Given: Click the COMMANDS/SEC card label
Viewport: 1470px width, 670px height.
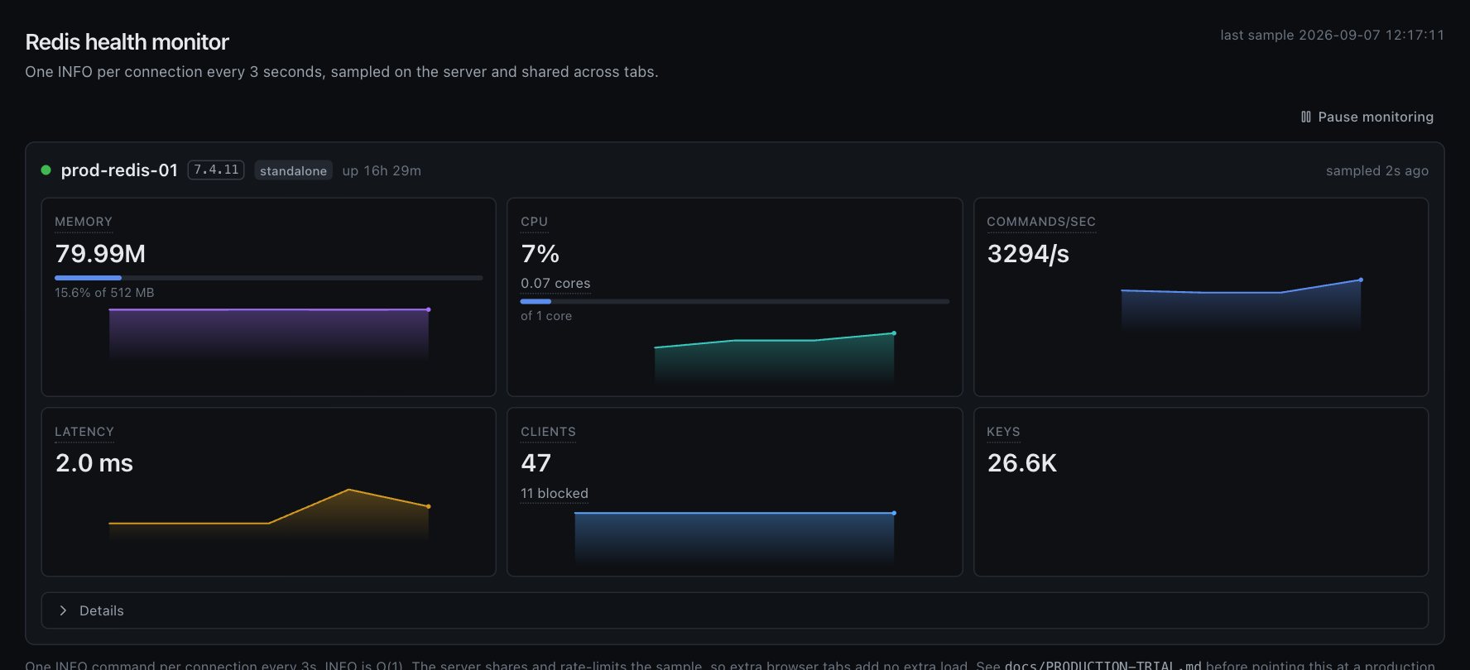Looking at the screenshot, I should click(x=1041, y=222).
